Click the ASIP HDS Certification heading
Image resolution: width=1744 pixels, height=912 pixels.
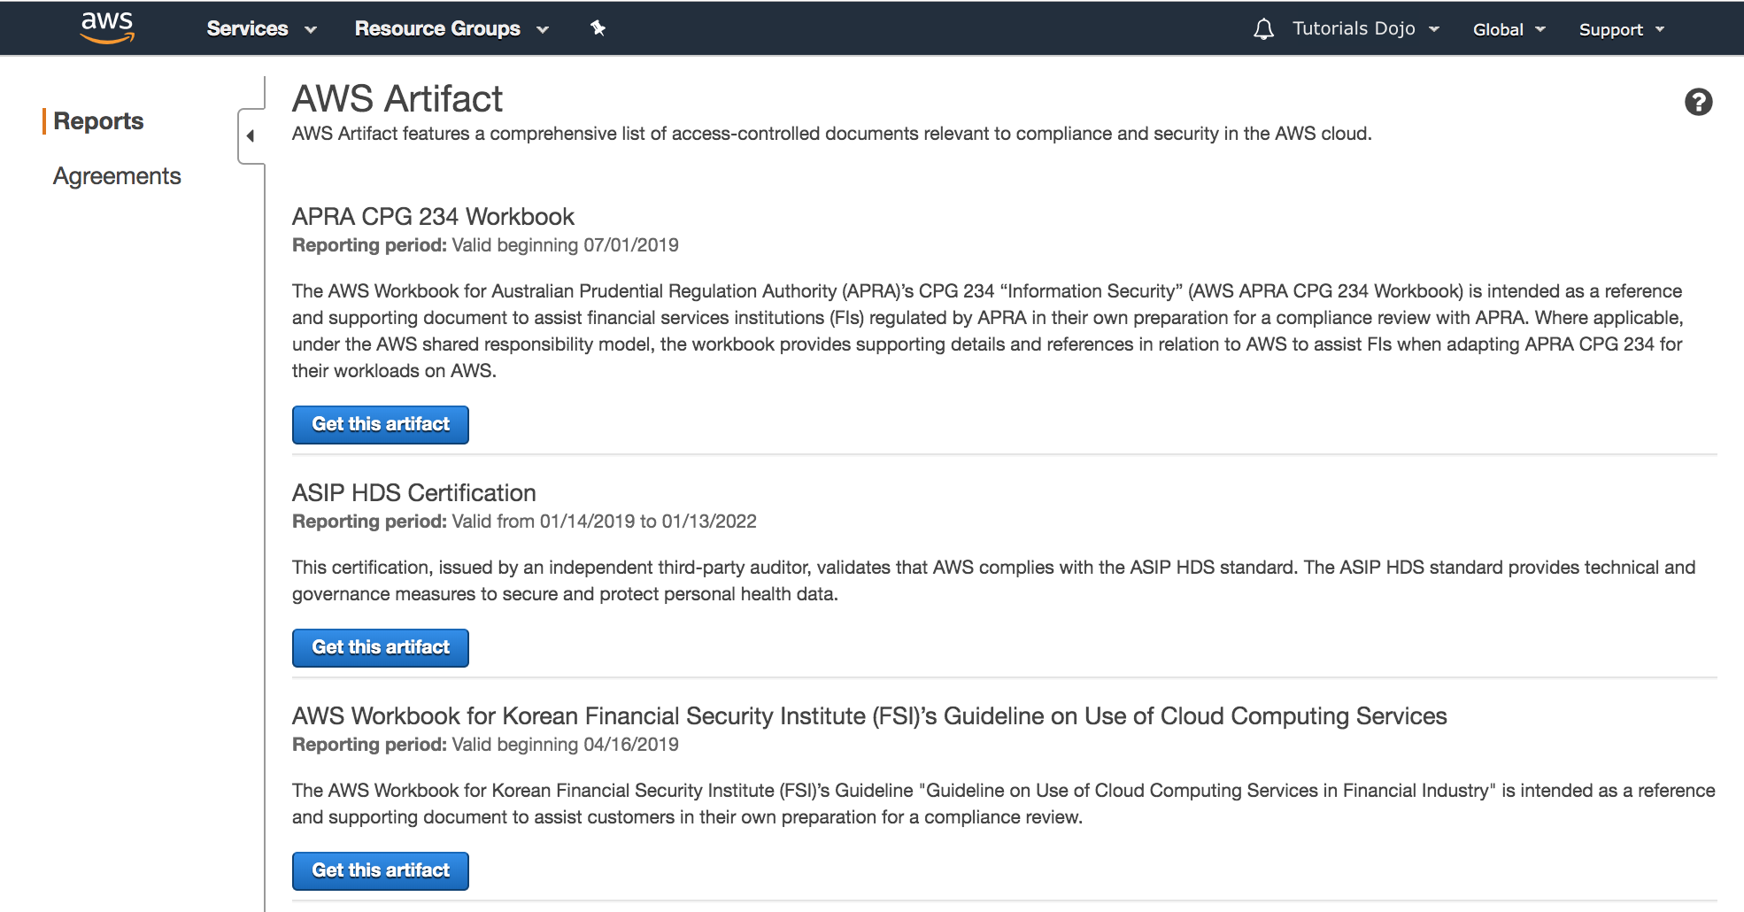click(x=414, y=493)
